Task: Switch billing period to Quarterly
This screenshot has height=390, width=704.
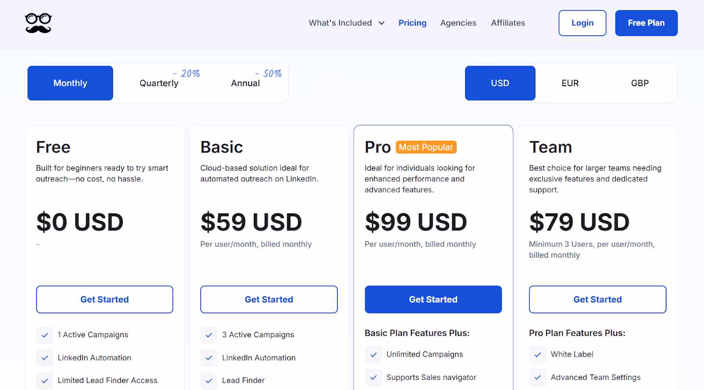Action: [x=158, y=83]
